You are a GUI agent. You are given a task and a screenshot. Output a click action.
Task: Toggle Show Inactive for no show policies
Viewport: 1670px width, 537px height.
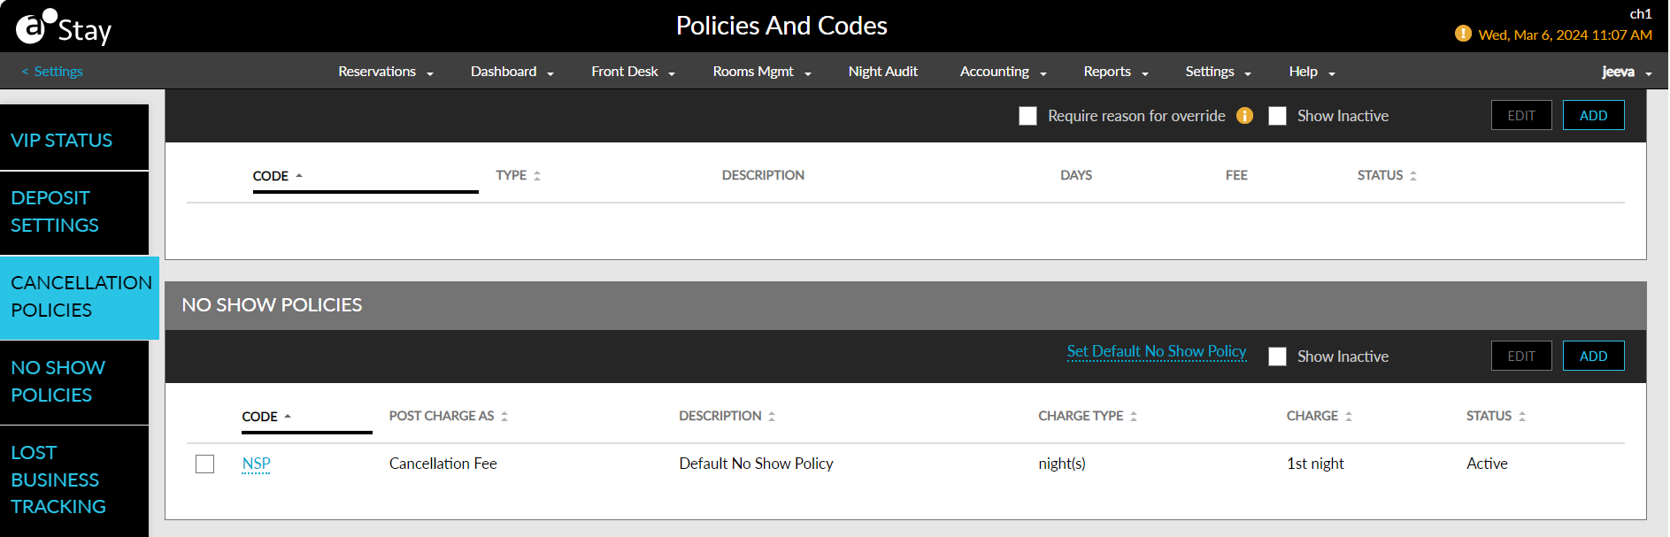click(1277, 357)
